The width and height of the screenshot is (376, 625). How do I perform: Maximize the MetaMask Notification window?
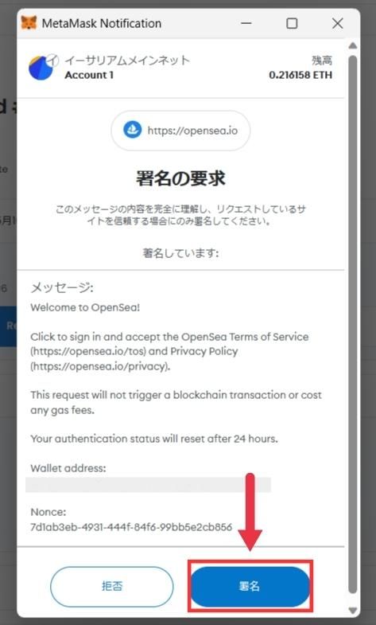[292, 23]
